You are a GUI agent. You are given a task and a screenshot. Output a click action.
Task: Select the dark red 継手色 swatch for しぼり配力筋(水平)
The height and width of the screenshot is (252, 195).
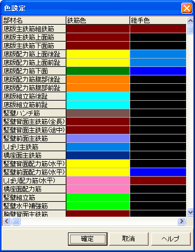158,181
